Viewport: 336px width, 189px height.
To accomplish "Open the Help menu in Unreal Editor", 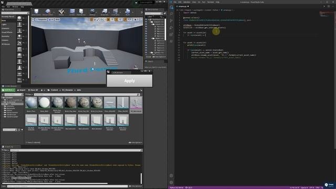I will click(x=22, y=7).
